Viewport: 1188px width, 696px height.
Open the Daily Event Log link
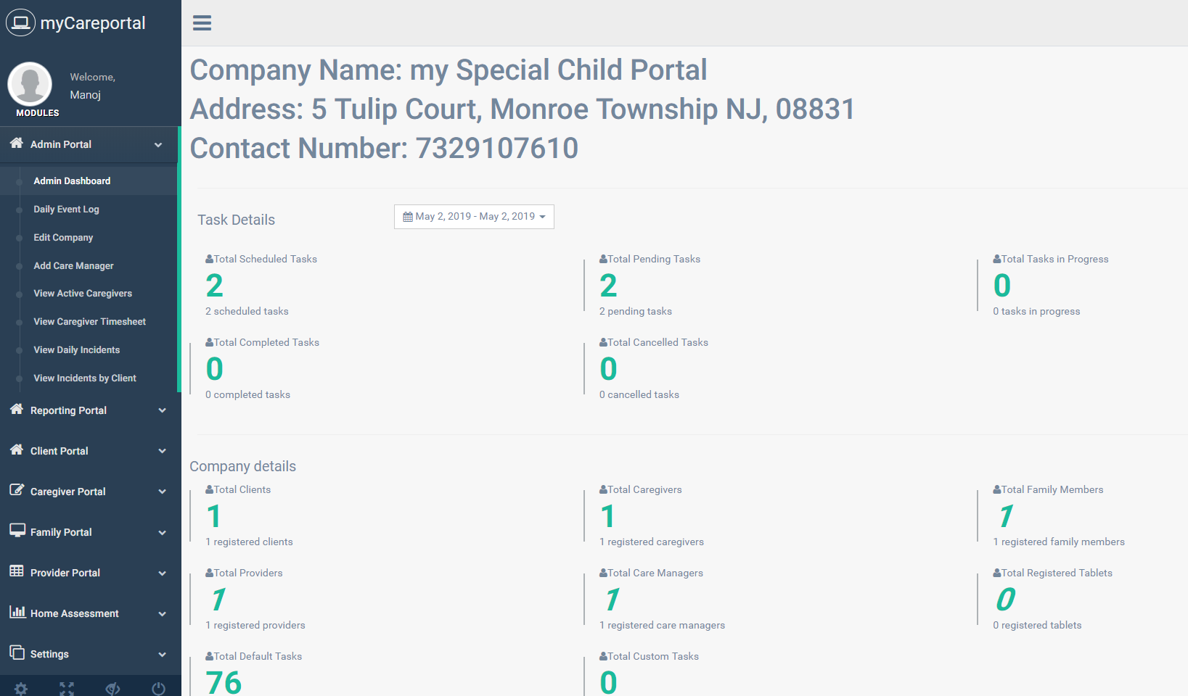point(66,210)
